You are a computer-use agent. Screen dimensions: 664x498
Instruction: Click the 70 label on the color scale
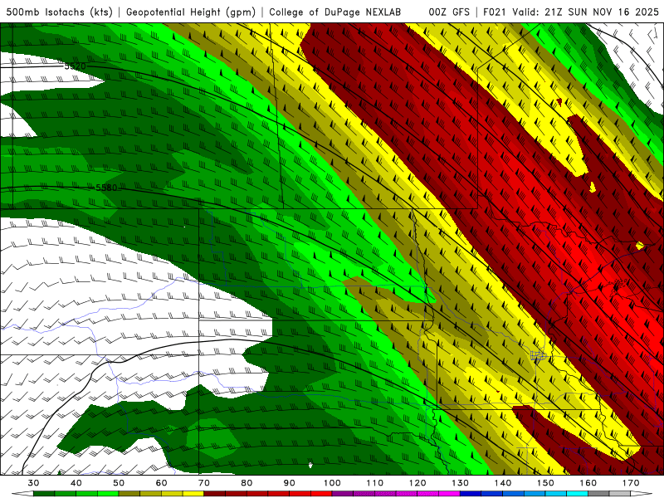click(204, 483)
